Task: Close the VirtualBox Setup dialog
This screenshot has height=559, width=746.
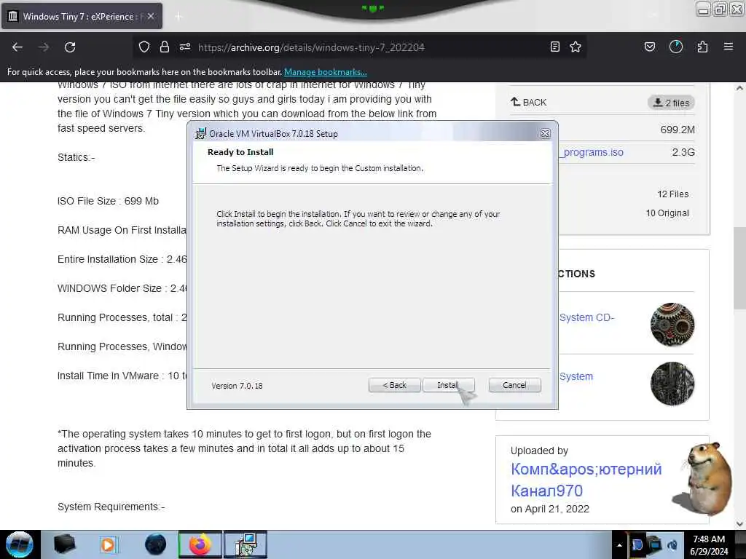Action: 545,134
